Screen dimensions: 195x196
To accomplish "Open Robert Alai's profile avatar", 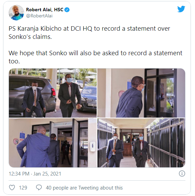I will [x=16, y=13].
